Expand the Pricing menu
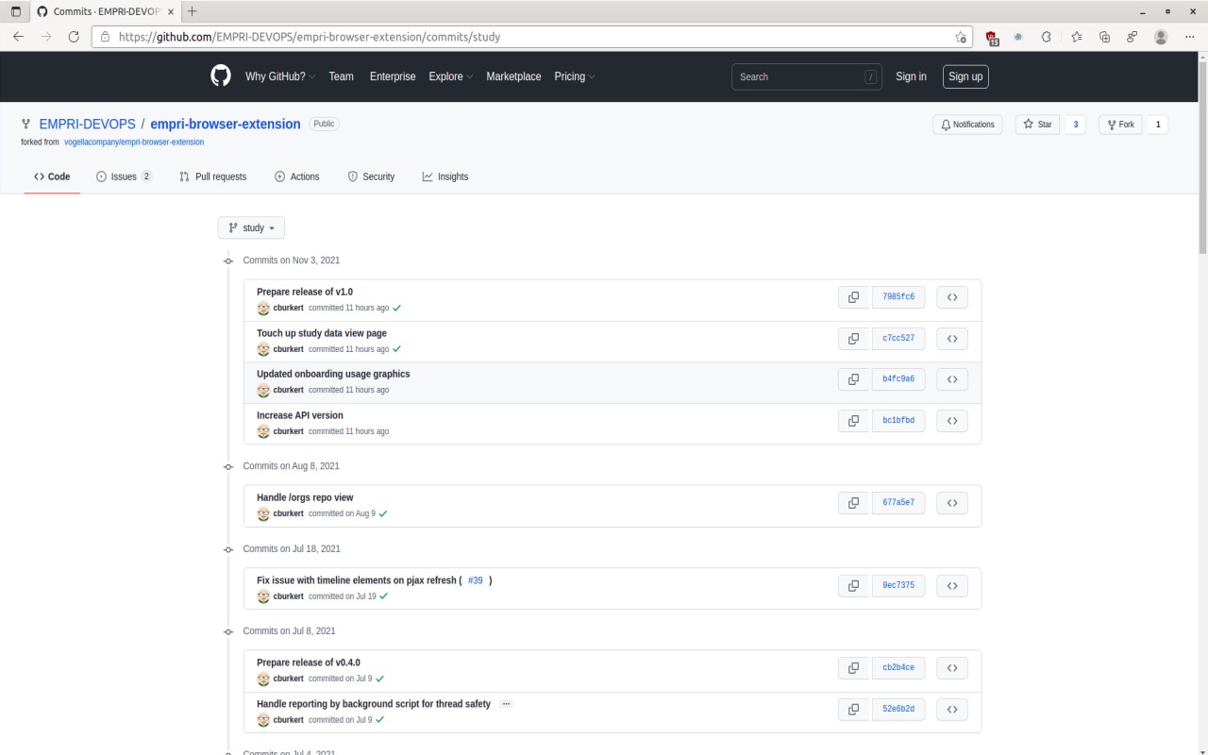Viewport: 1208px width, 755px height. pos(574,76)
